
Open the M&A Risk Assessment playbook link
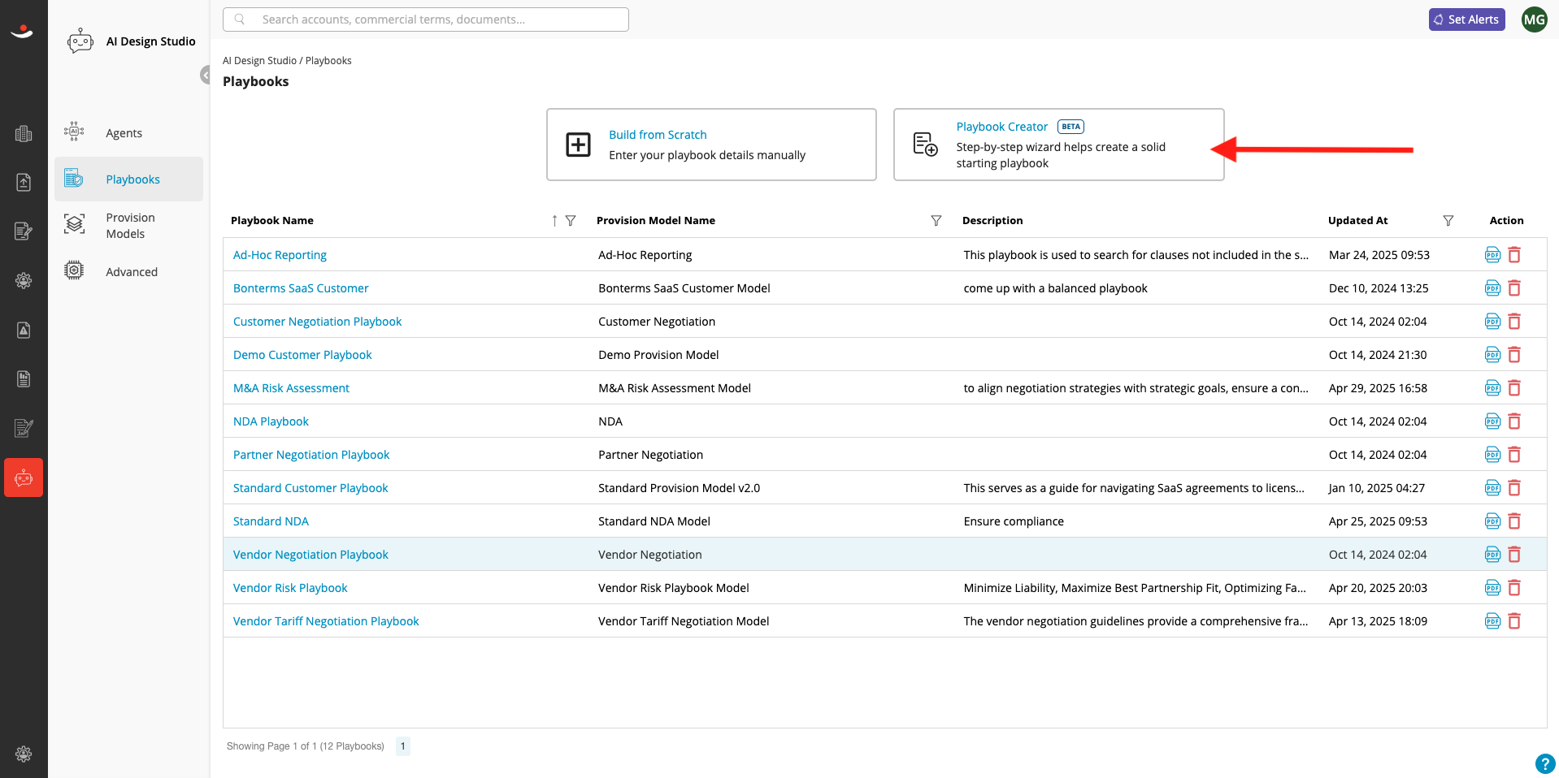[x=291, y=388]
